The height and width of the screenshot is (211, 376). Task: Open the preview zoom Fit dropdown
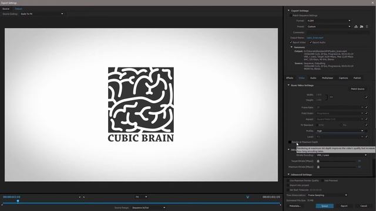(141, 197)
